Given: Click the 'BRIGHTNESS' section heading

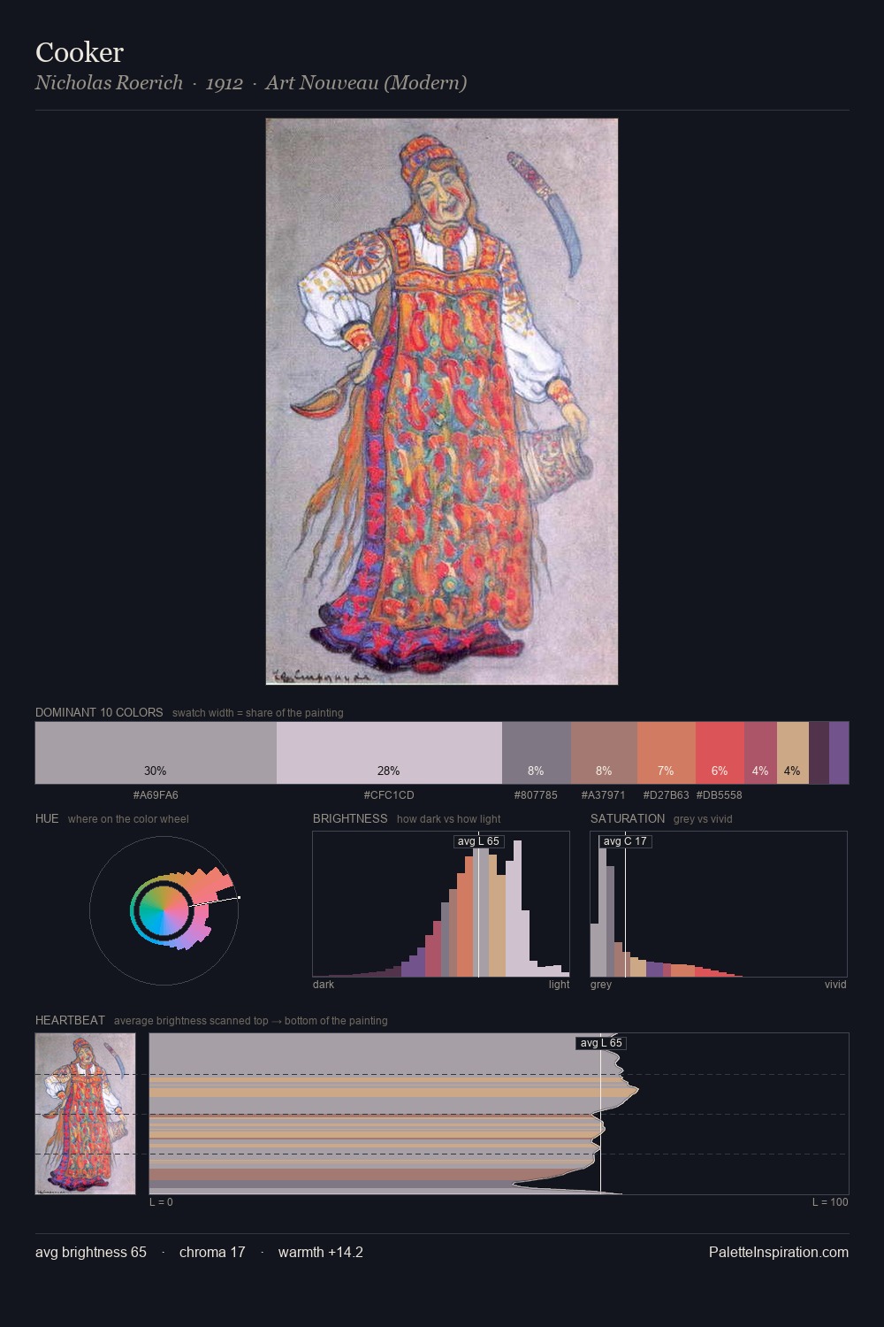Looking at the screenshot, I should [x=350, y=818].
